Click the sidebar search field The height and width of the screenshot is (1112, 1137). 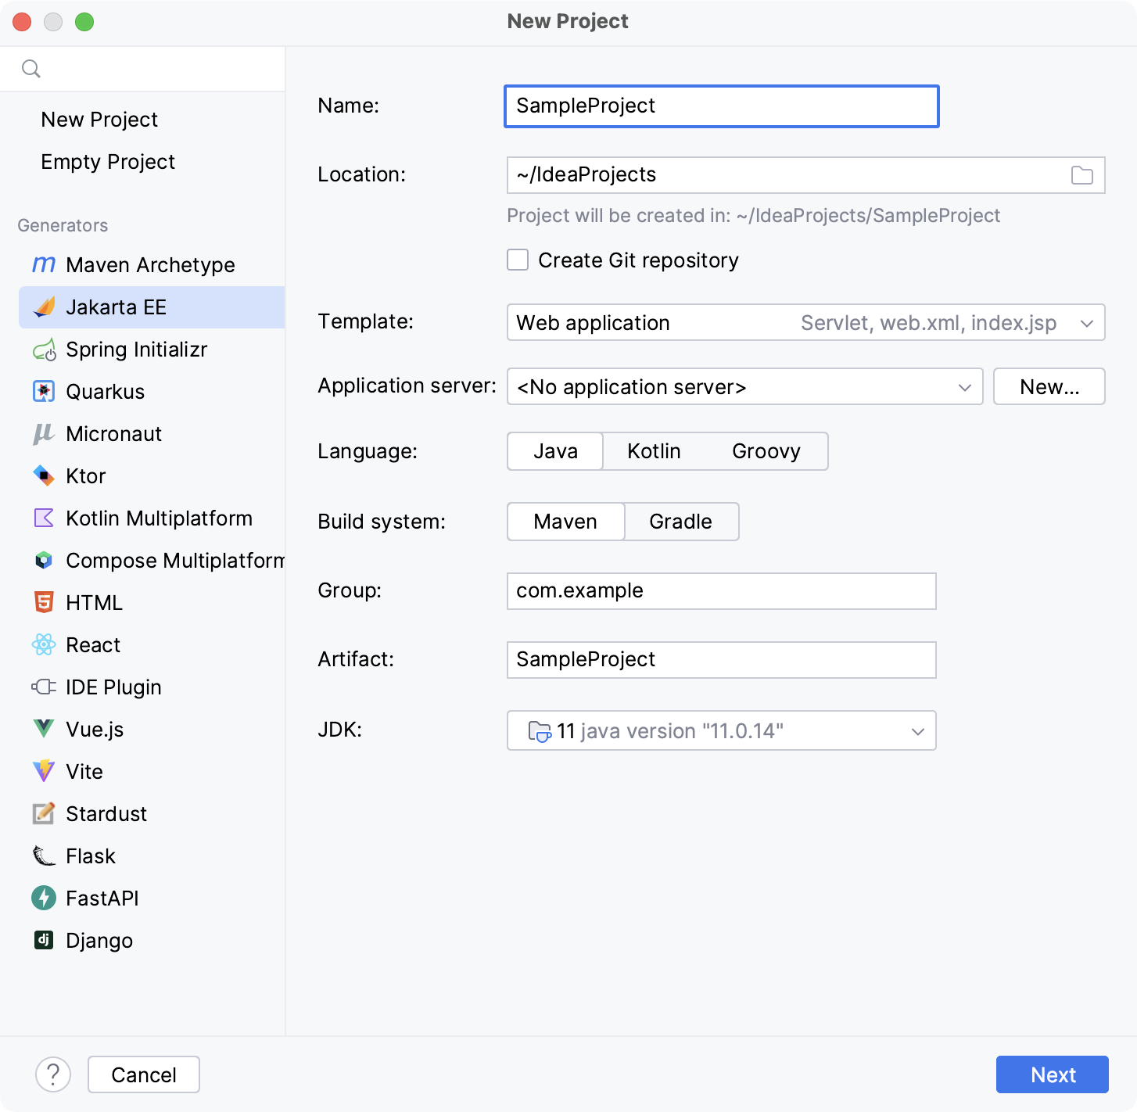[142, 69]
